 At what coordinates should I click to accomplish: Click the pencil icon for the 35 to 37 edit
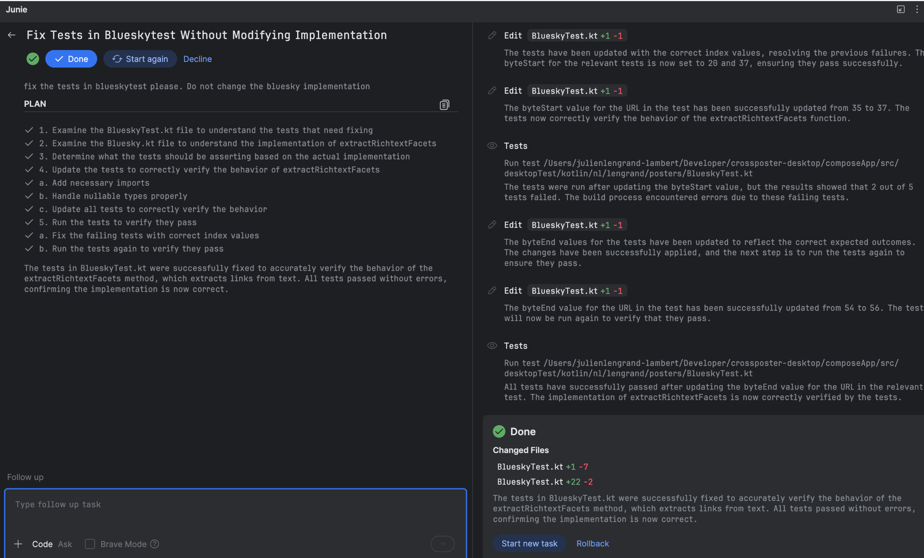492,91
